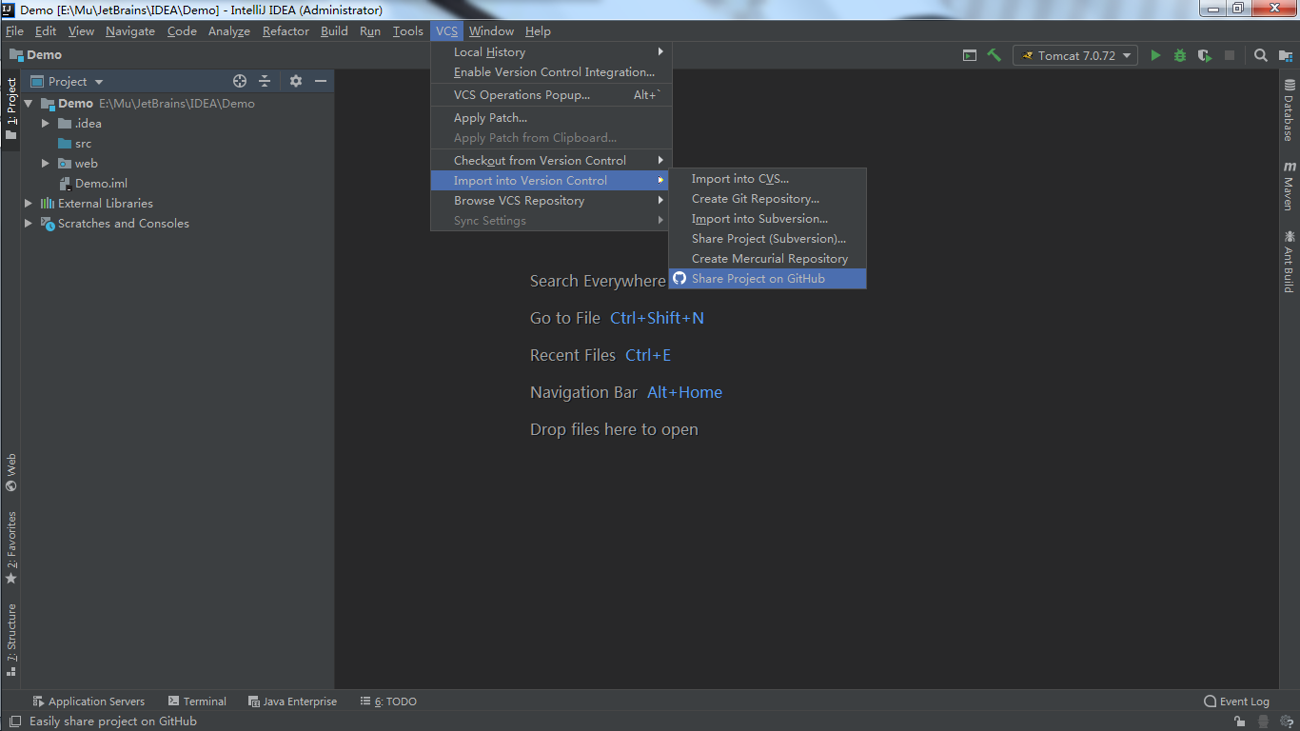Select Enable Version Control Integration...
Screen dimensions: 1300x731
[551, 72]
